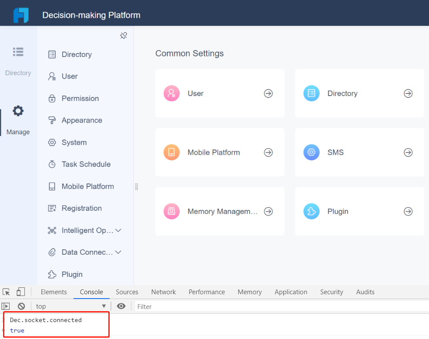The height and width of the screenshot is (339, 429).
Task: Select the Manage gear icon
Action: pyautogui.click(x=18, y=111)
